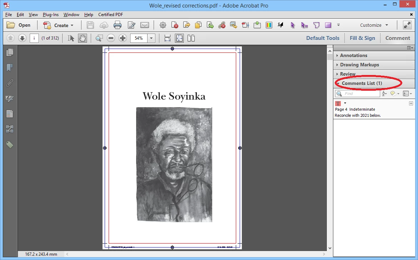418x260 pixels.
Task: Expand the quick tools overflow arrow
Action: [338, 25]
